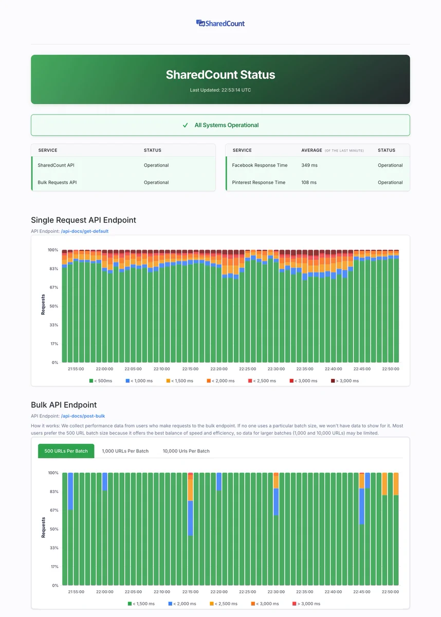The height and width of the screenshot is (617, 441).
Task: Toggle the > 3,000 ms legend swatch in single request chart
Action: [x=333, y=381]
